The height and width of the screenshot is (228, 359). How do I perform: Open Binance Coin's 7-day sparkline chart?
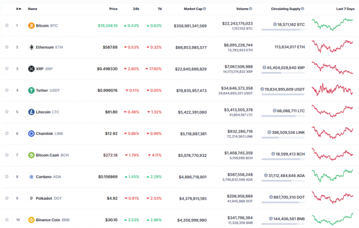click(x=332, y=219)
